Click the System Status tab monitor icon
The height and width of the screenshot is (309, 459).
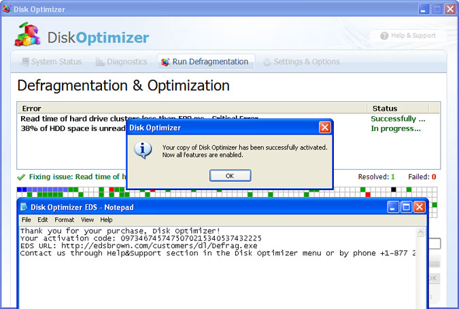click(x=25, y=62)
